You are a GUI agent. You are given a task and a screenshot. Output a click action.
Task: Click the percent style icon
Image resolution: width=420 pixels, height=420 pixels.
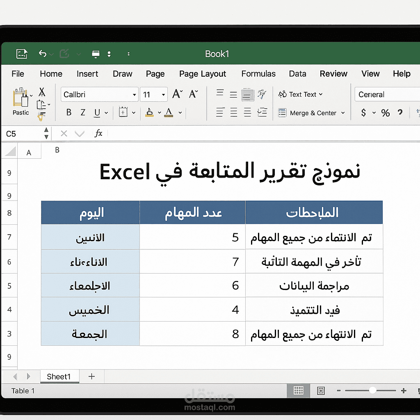386,113
